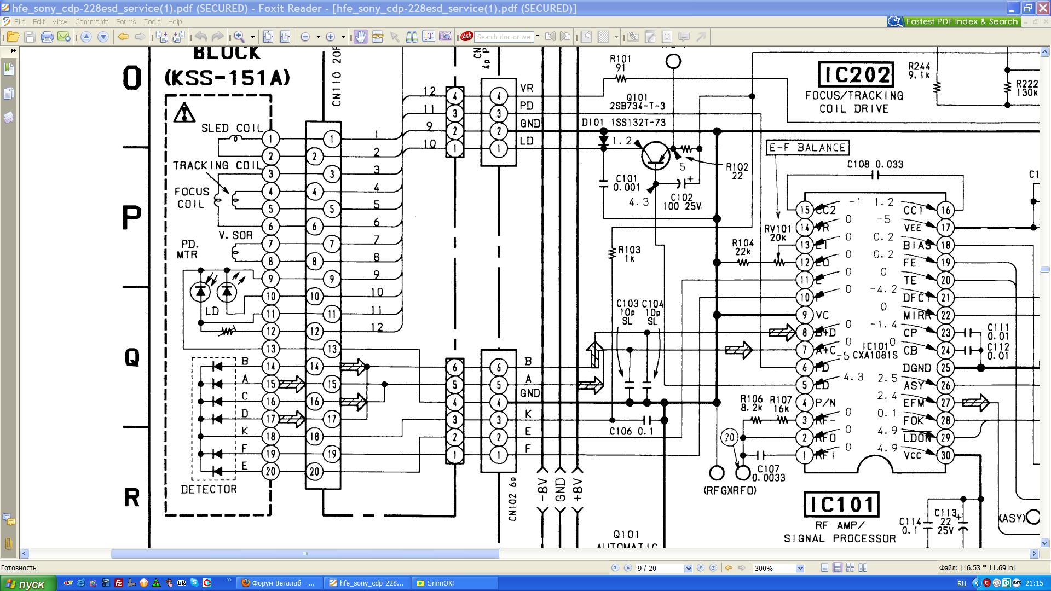Open the Tools menu
The height and width of the screenshot is (591, 1051).
click(x=152, y=22)
